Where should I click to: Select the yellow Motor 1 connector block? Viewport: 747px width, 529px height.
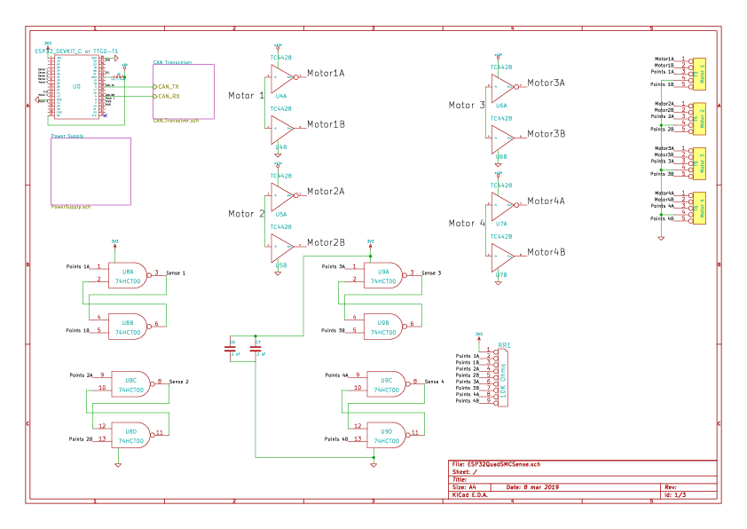click(699, 74)
